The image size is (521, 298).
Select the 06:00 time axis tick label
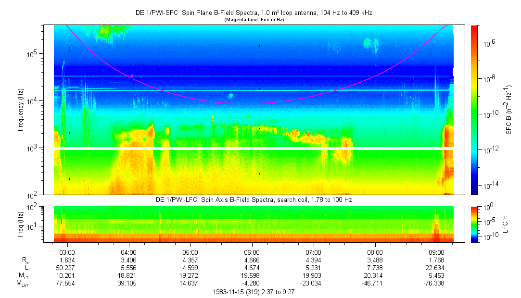pos(252,252)
